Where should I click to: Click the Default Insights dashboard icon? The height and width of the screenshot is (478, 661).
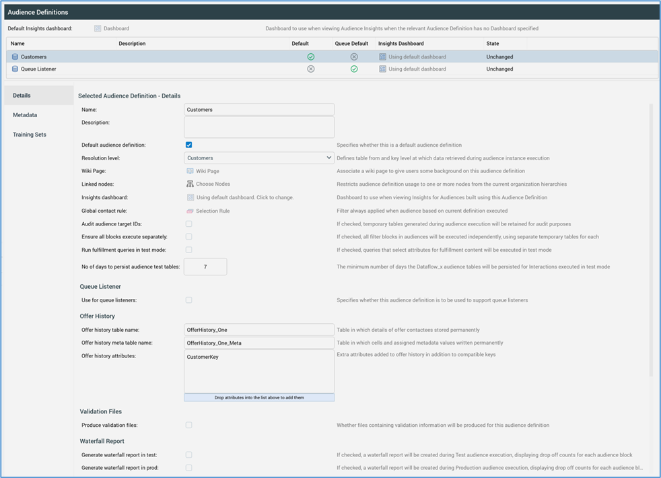pos(98,29)
